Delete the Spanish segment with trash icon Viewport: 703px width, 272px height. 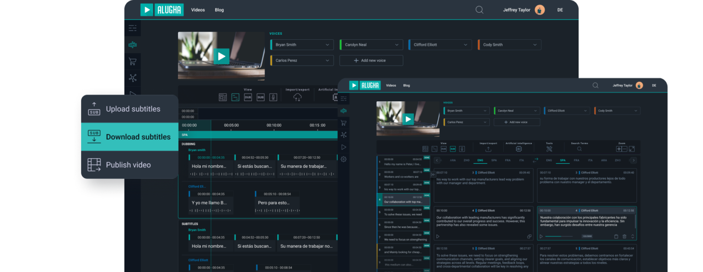click(624, 236)
